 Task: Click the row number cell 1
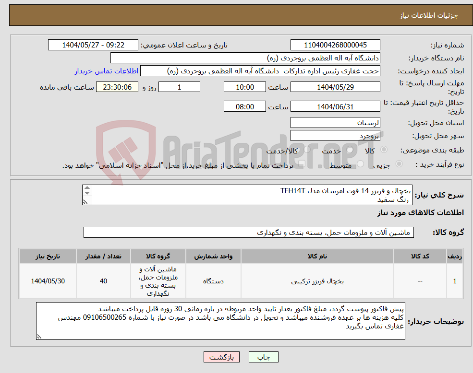[x=455, y=281]
